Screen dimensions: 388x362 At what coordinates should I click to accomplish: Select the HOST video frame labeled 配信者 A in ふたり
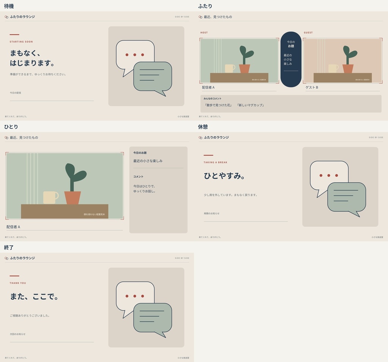tap(239, 61)
